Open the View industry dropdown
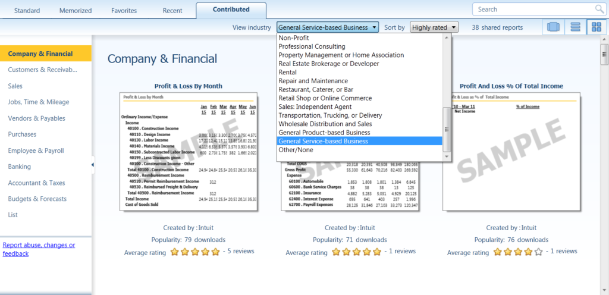Screen dimensions: 609x295 (328, 27)
